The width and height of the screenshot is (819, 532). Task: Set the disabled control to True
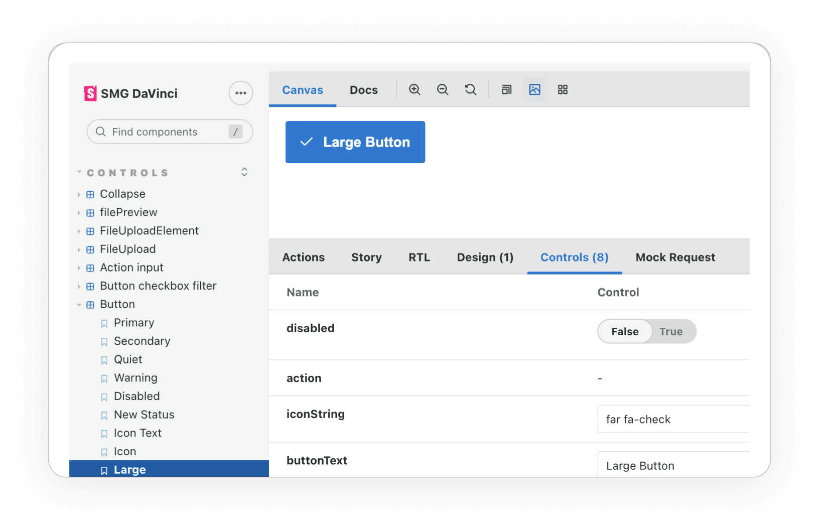(x=671, y=331)
